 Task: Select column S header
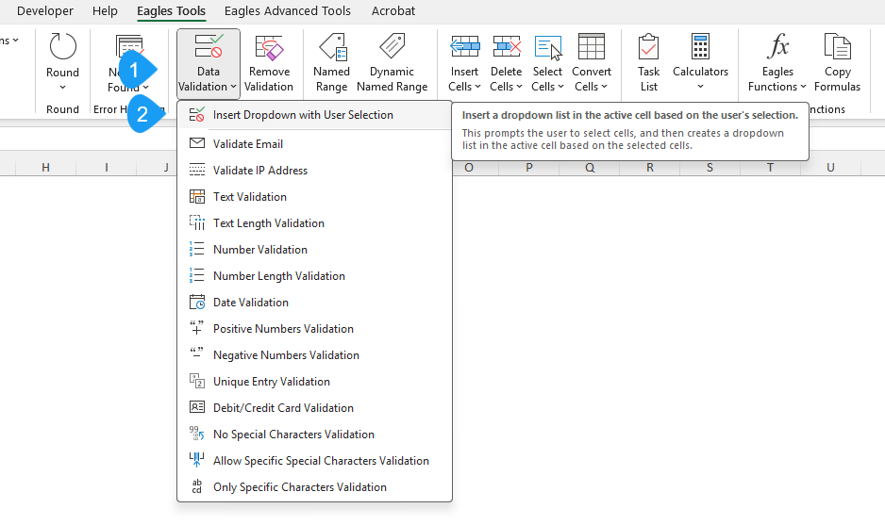(x=710, y=168)
